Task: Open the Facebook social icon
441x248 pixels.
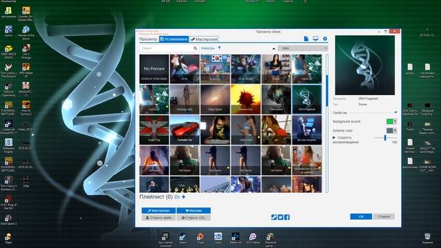Action: [x=287, y=217]
